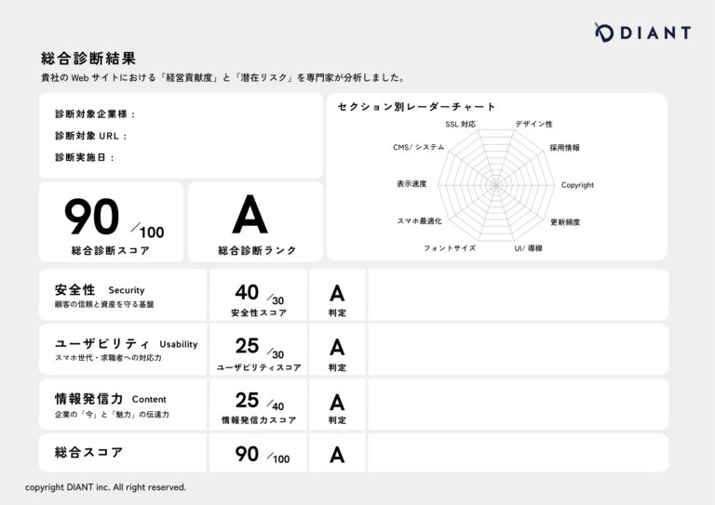715x505 pixels.
Task: Click the デザイン性 radar axis label
Action: [533, 124]
